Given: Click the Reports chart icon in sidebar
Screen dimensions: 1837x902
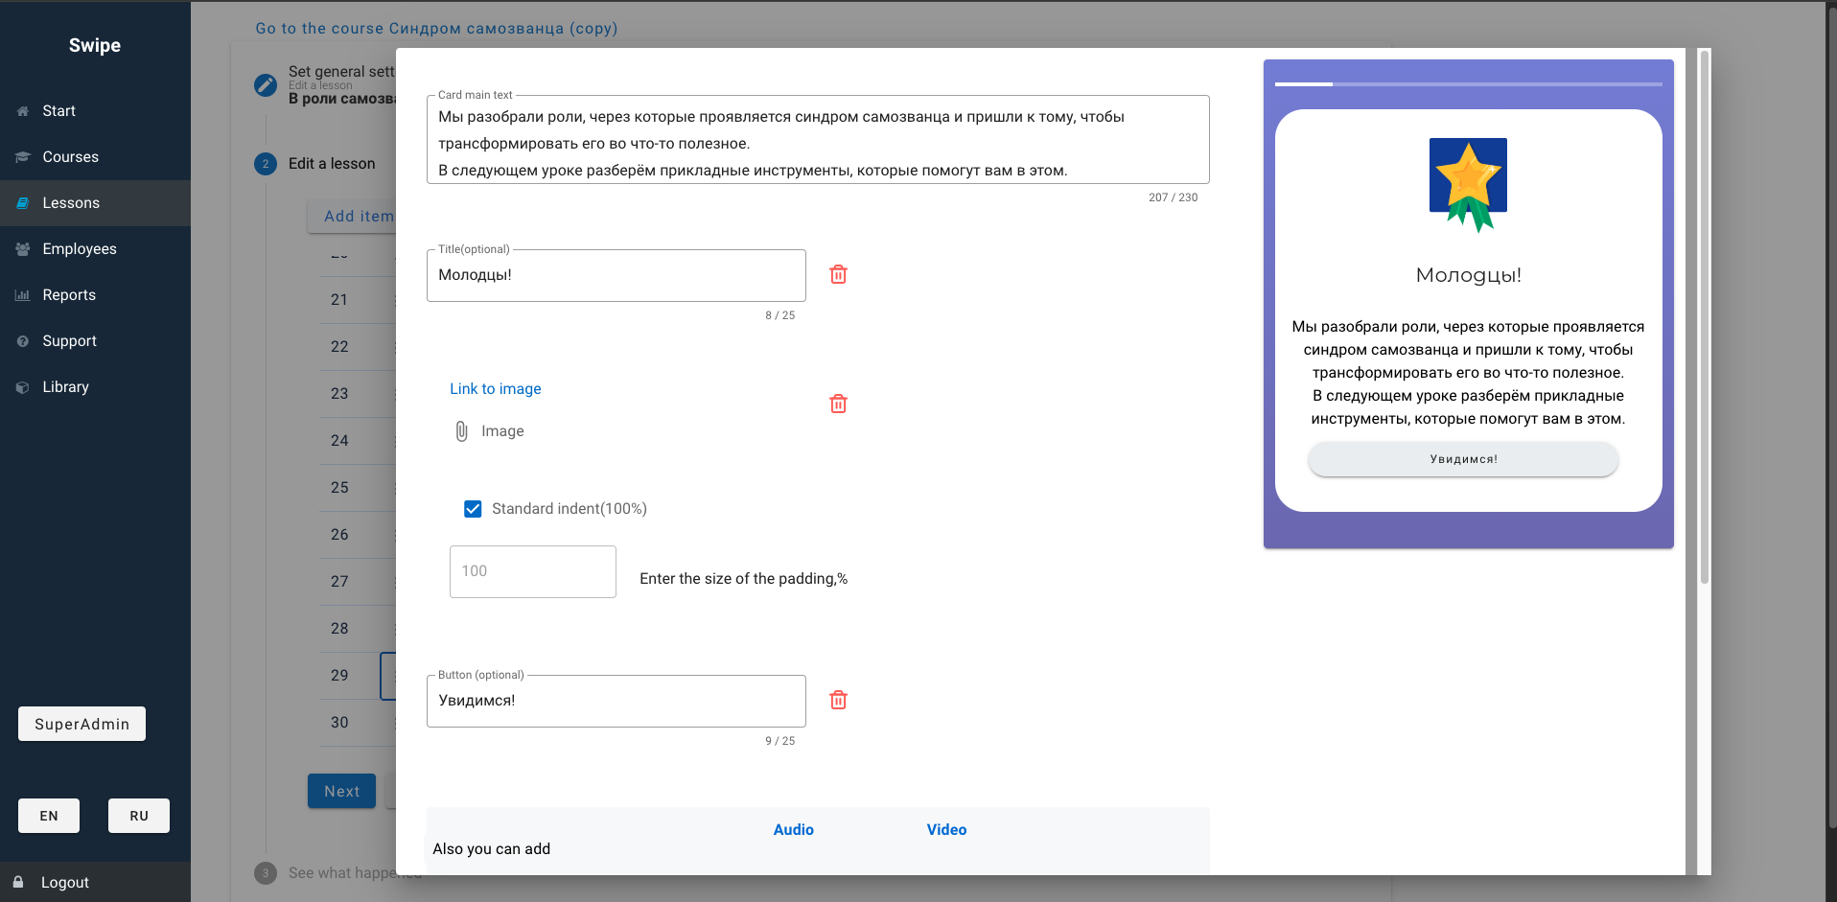Looking at the screenshot, I should pos(23,295).
